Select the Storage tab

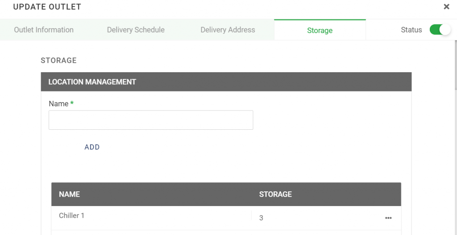(x=320, y=30)
